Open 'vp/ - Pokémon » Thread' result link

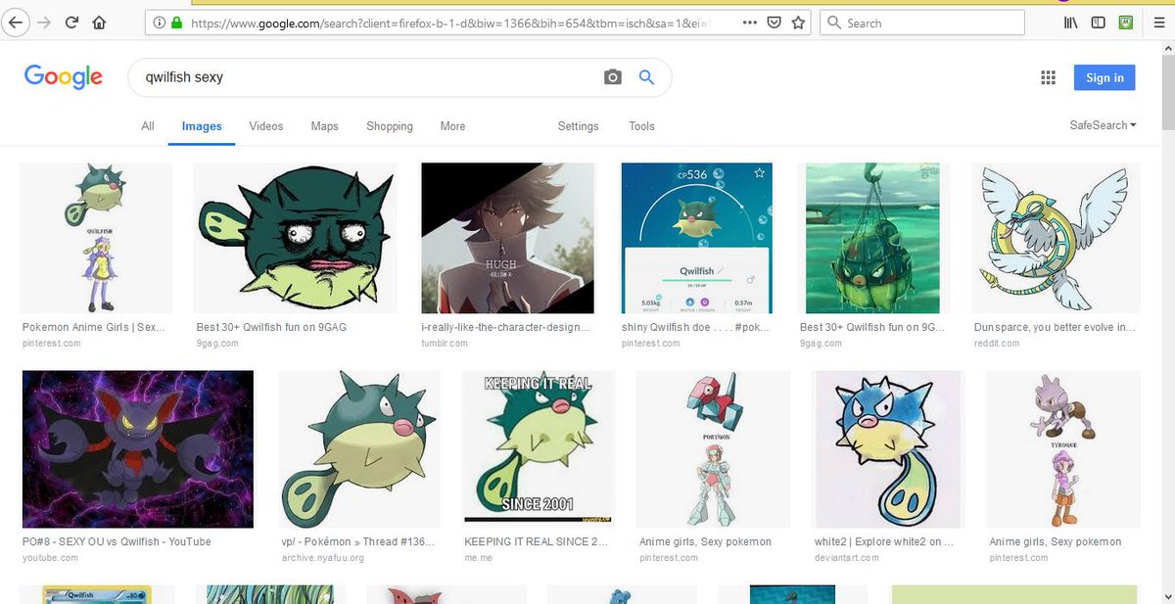point(358,541)
